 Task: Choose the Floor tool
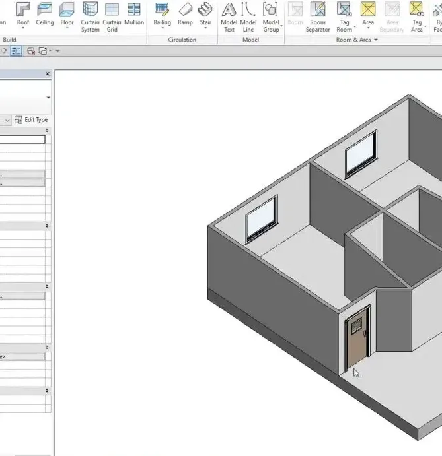[x=67, y=14]
